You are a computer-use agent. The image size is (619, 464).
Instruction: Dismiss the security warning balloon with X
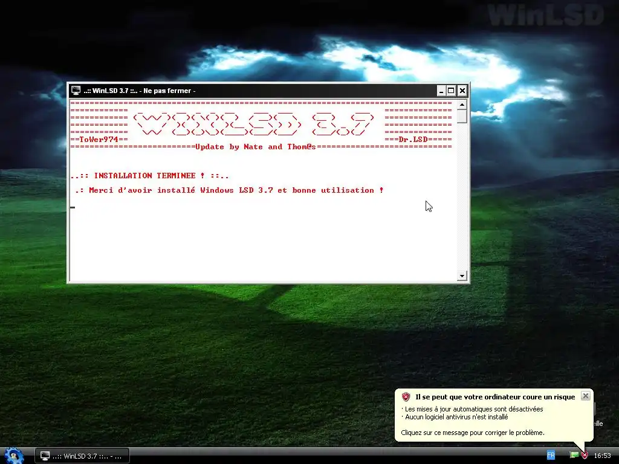[x=585, y=396]
